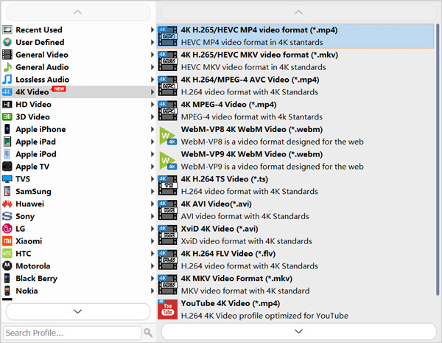Click the YouTube 4K Video icon
The width and height of the screenshot is (442, 343).
[x=167, y=309]
